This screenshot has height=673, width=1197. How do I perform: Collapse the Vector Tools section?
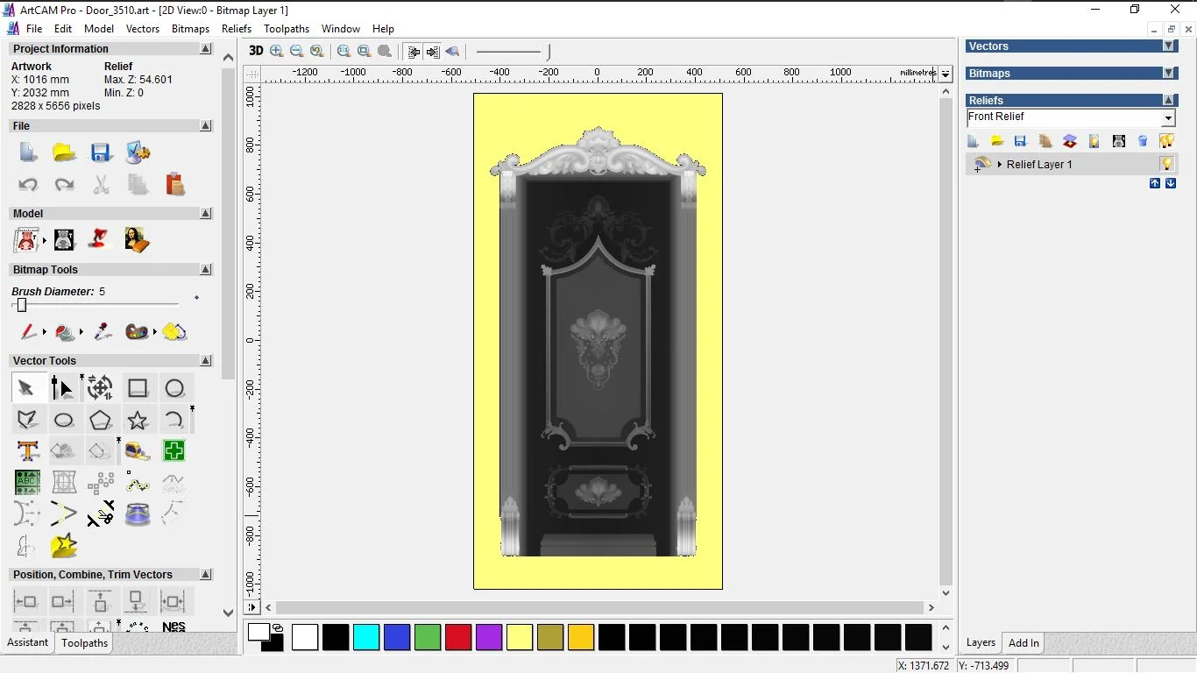click(206, 361)
